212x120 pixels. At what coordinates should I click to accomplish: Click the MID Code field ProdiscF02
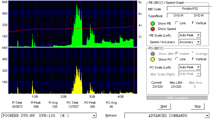189,9
